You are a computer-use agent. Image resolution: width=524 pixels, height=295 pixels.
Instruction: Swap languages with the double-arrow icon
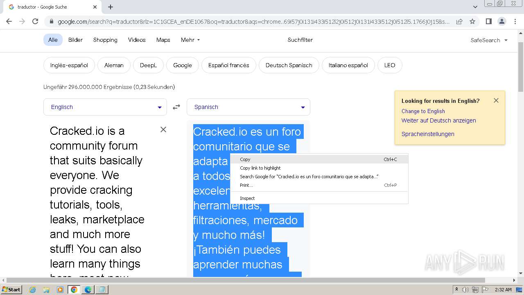pos(176,107)
